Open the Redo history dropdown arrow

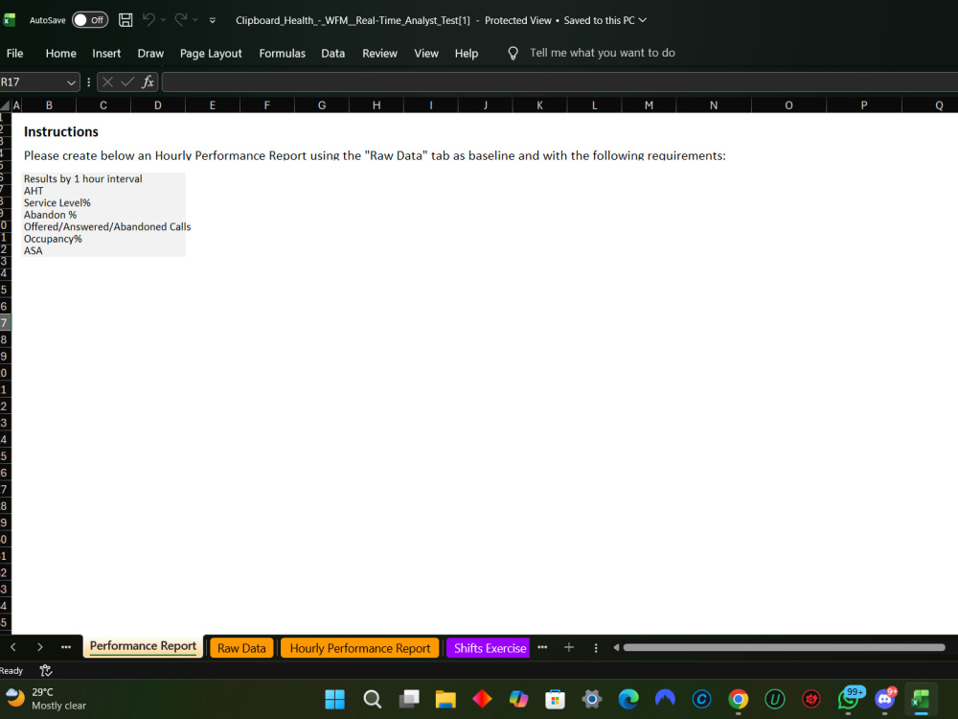194,20
